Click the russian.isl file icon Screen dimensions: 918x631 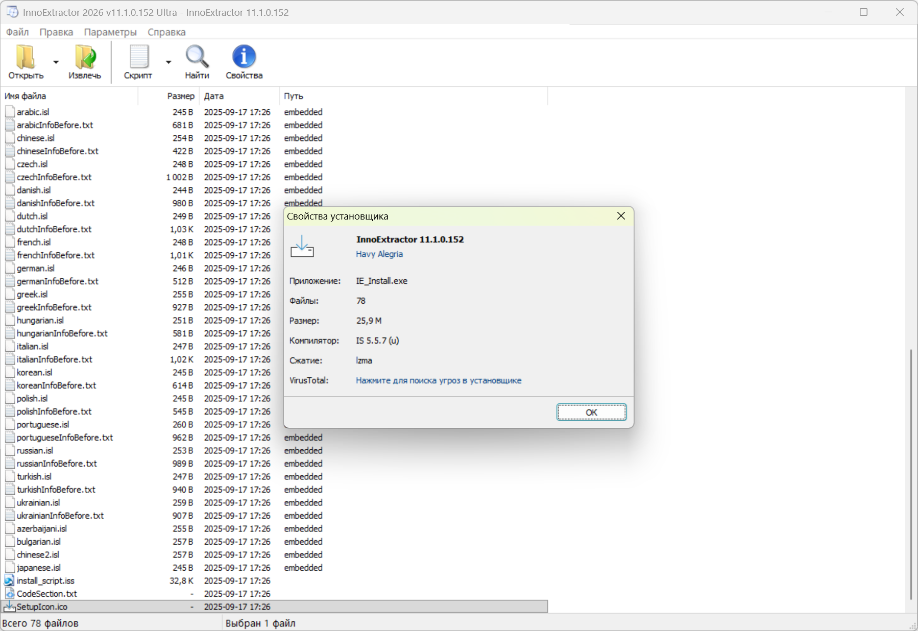click(x=10, y=450)
